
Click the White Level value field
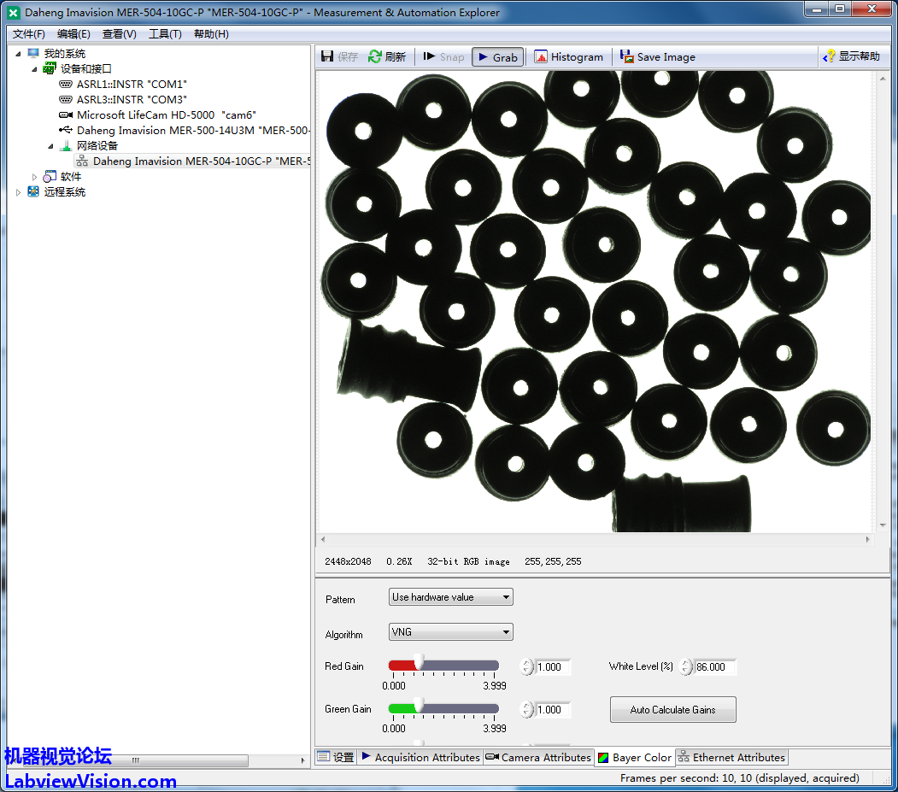713,667
